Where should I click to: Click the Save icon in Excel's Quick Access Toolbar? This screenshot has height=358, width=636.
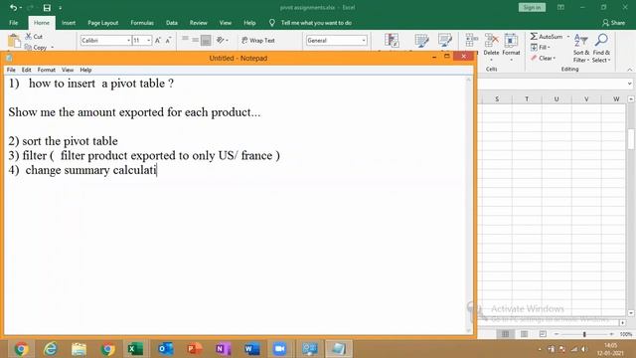pyautogui.click(x=47, y=8)
